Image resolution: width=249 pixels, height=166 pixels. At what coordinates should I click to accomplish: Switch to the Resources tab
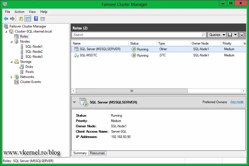pyautogui.click(x=97, y=153)
